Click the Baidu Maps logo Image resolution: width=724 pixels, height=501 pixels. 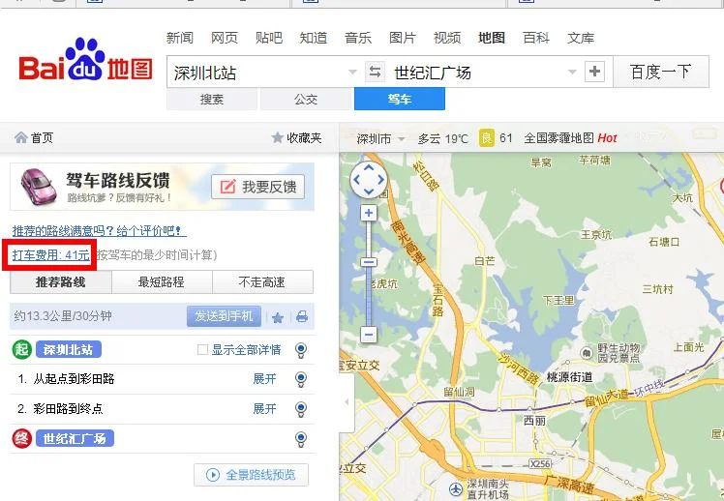[86, 60]
